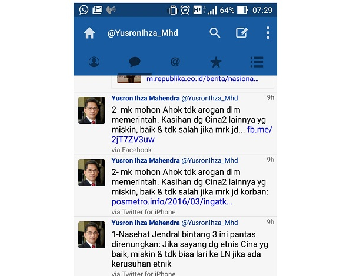Open search with the magnifier icon
The width and height of the screenshot is (353, 276).
click(215, 33)
